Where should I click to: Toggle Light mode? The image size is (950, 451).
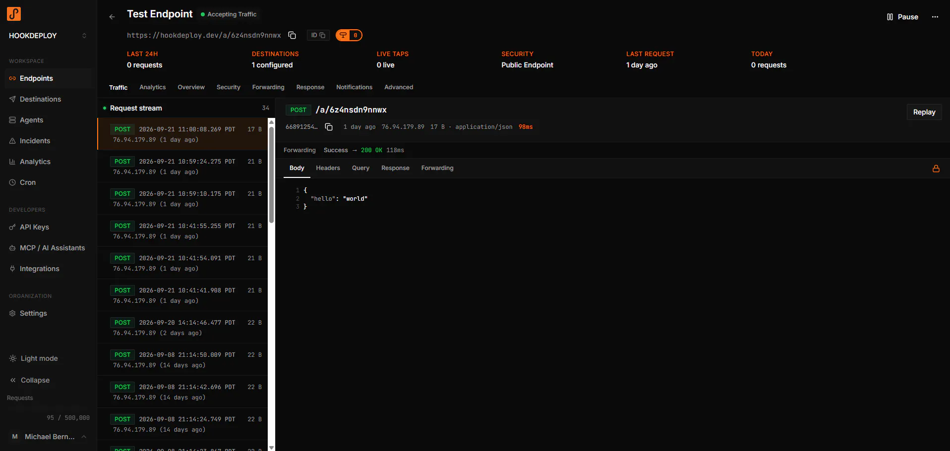point(34,358)
